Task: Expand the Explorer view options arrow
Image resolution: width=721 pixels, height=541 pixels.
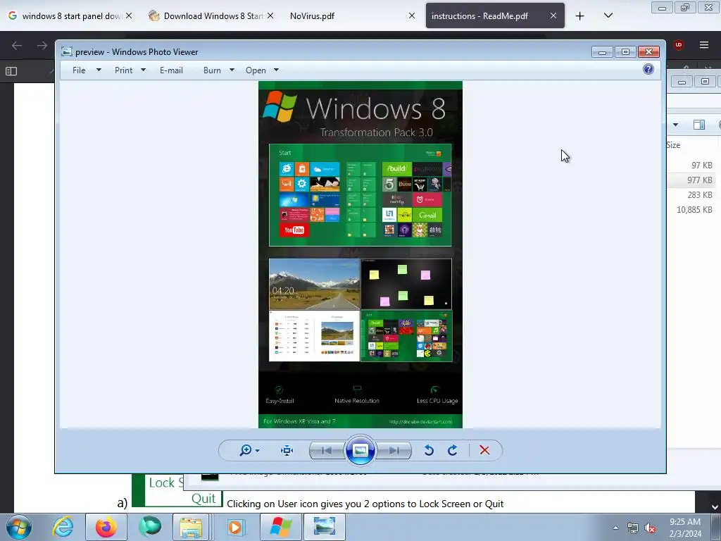Action: 675,125
